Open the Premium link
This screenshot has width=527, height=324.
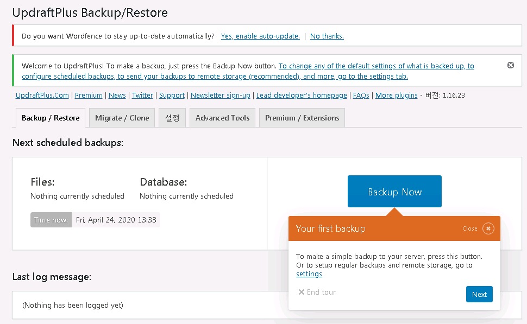pos(89,96)
